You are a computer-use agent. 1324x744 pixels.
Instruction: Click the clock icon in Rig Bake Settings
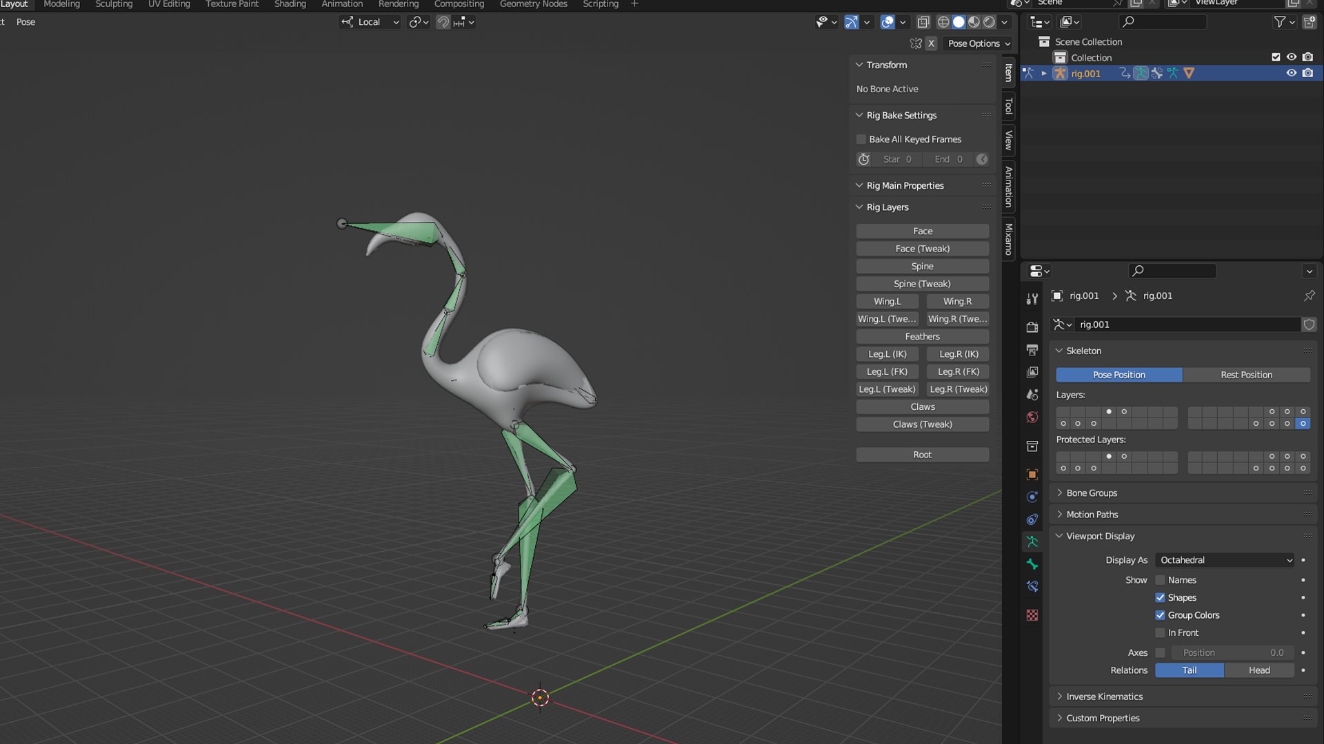coord(863,159)
